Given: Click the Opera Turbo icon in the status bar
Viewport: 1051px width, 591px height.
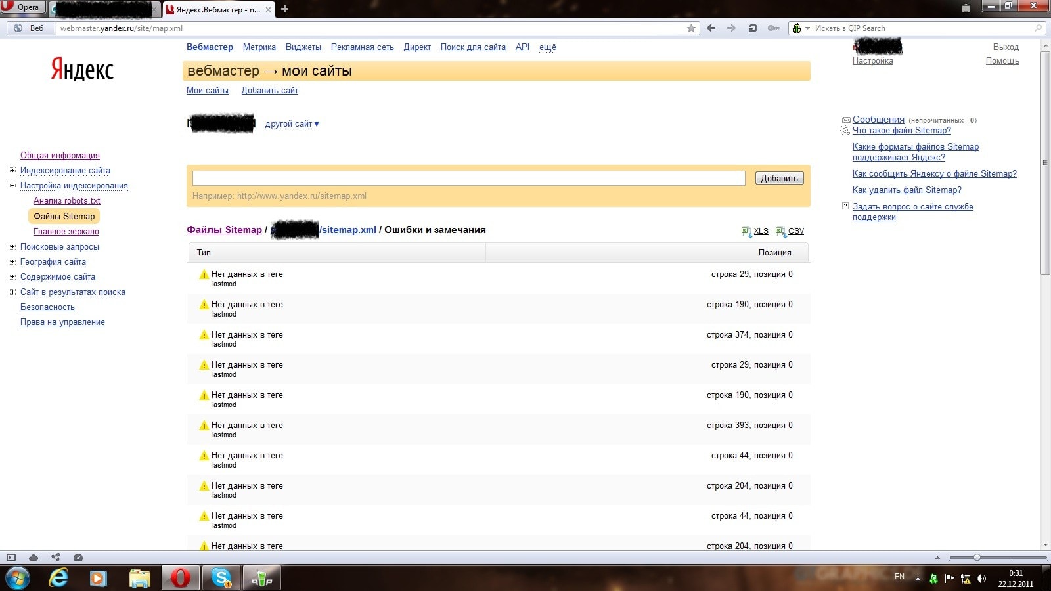Looking at the screenshot, I should 78,558.
